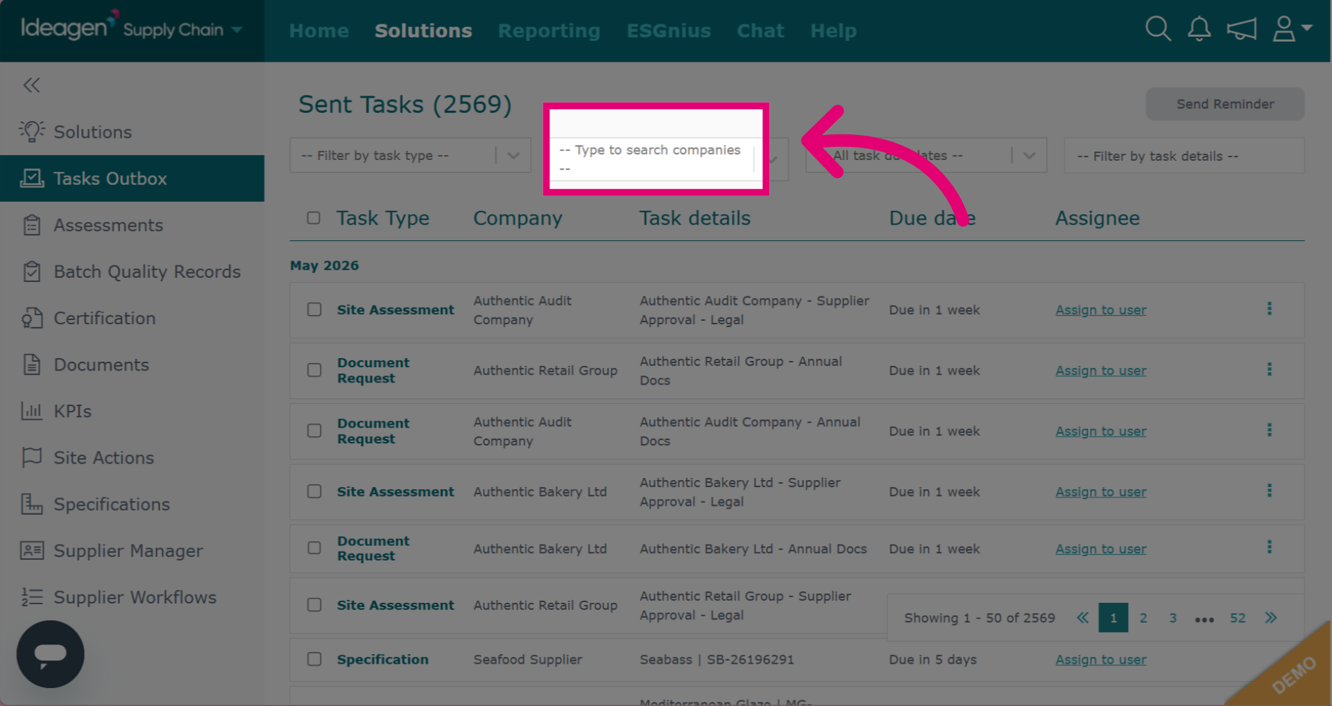Open the search magnifier icon
The height and width of the screenshot is (706, 1332).
(1158, 29)
